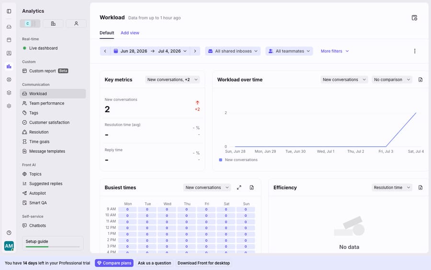431x270 pixels.
Task: Click the Fri, Jul 3 axis label
Action: point(386,152)
